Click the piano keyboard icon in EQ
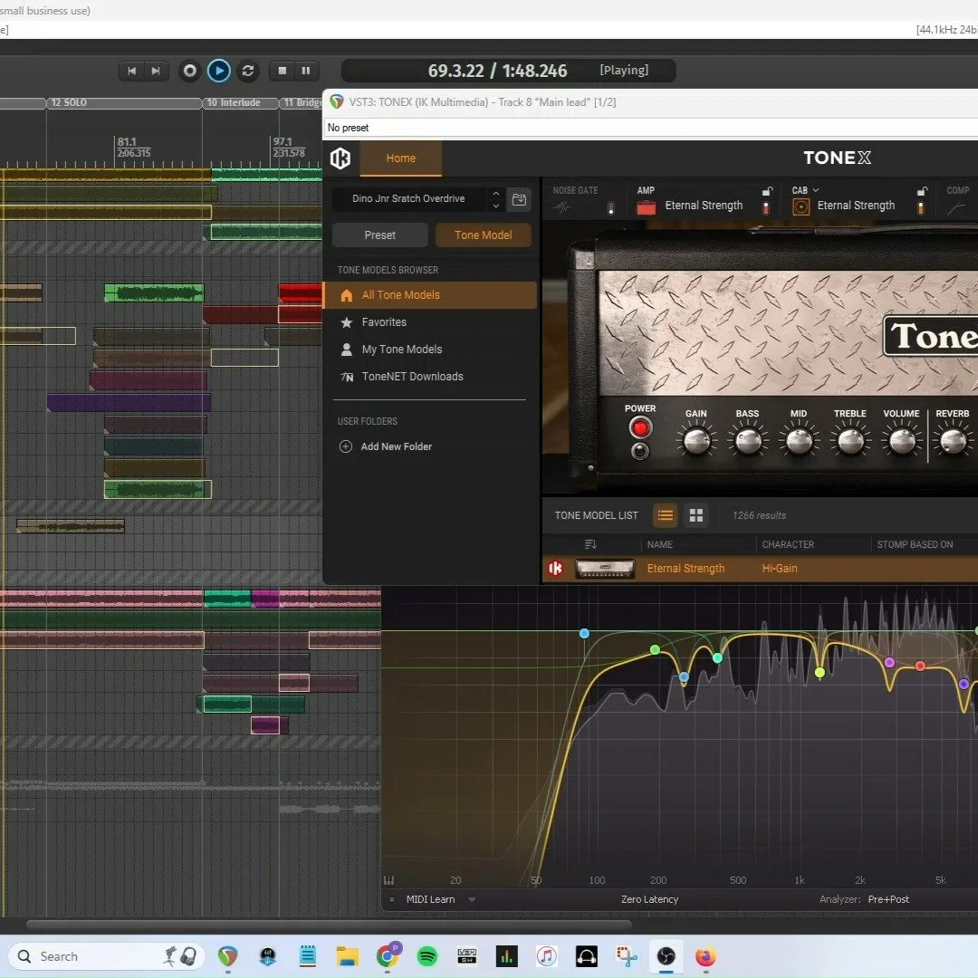This screenshot has width=978, height=978. tap(388, 880)
